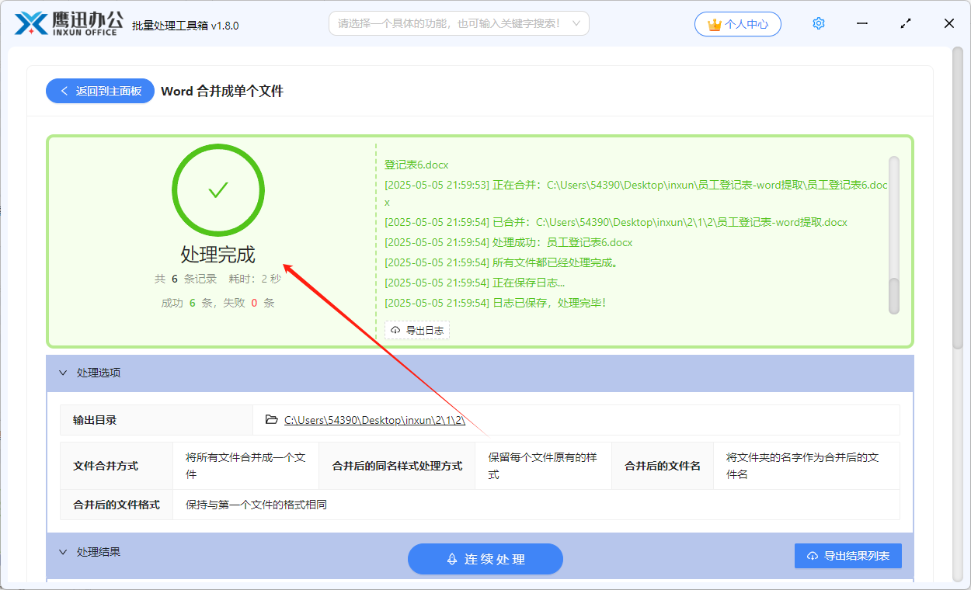The image size is (971, 590).
Task: Click the upload icon on 导出日志 button
Action: pos(395,329)
